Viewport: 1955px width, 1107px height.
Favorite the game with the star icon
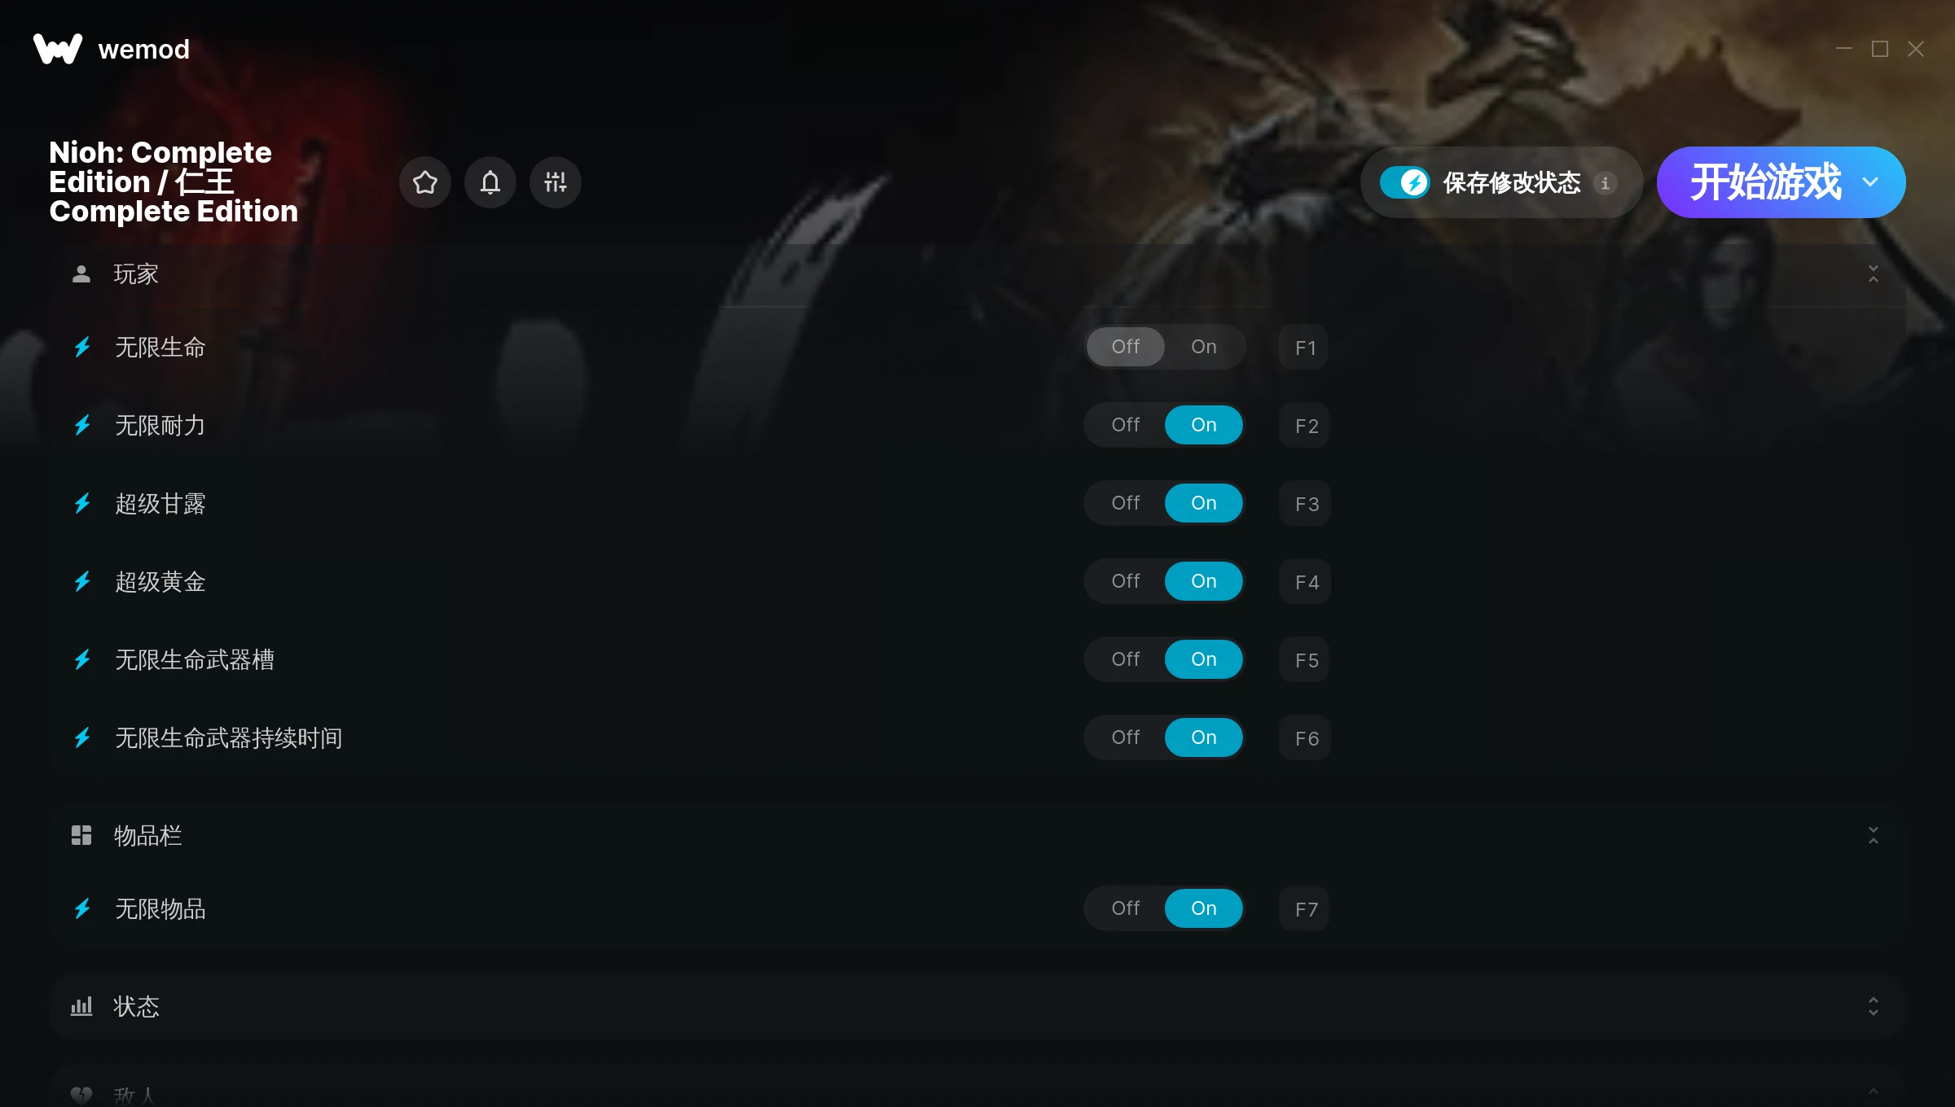(x=425, y=182)
